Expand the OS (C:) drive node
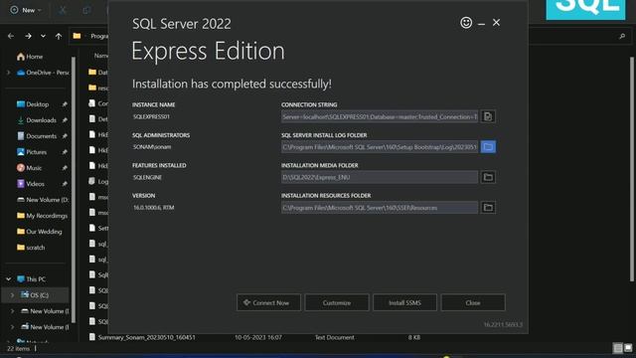The height and width of the screenshot is (358, 636). pos(12,295)
